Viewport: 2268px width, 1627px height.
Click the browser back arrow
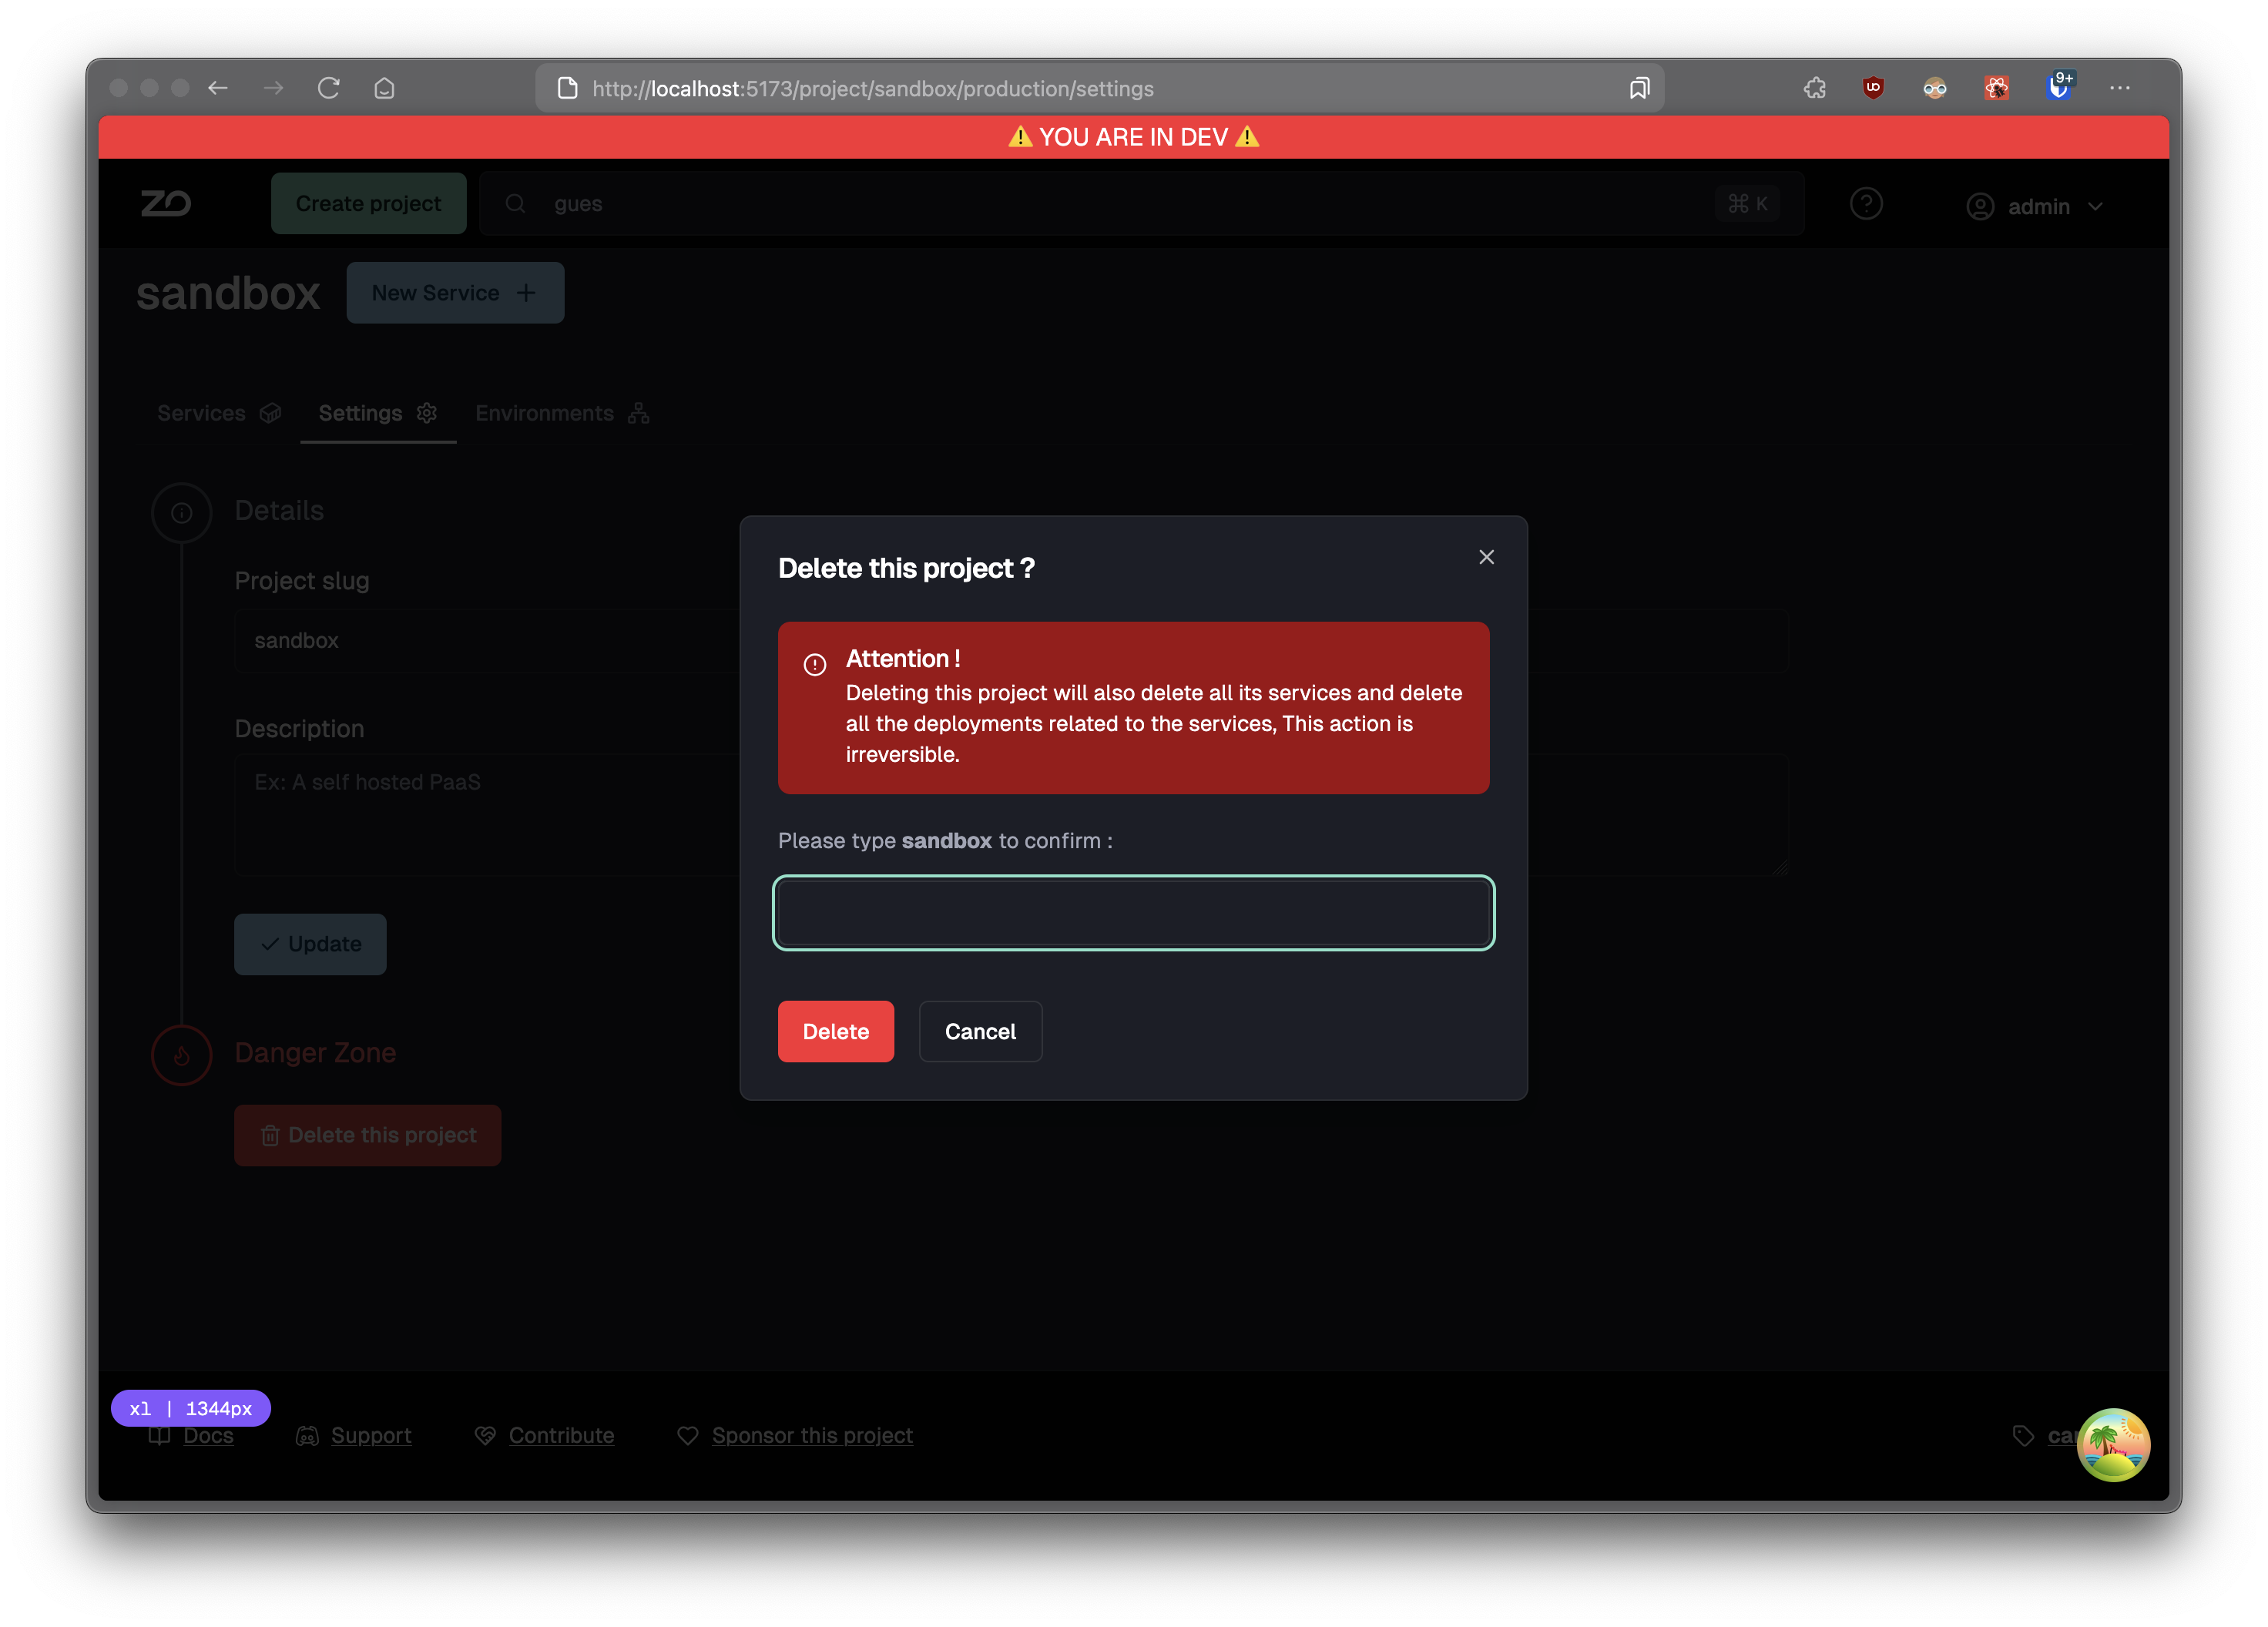[x=218, y=88]
